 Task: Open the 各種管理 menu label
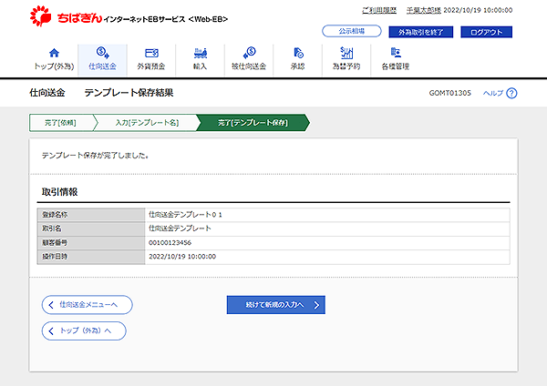[x=396, y=66]
